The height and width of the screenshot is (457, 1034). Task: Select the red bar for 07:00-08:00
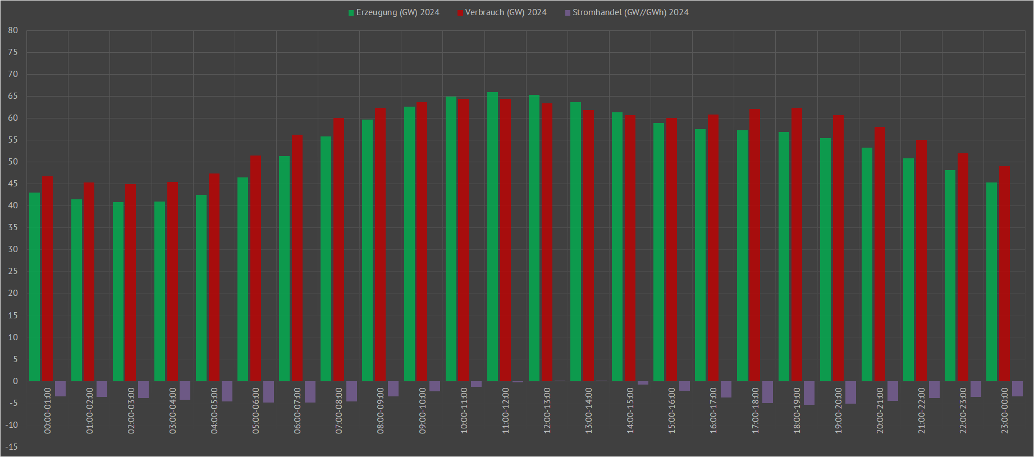(339, 250)
